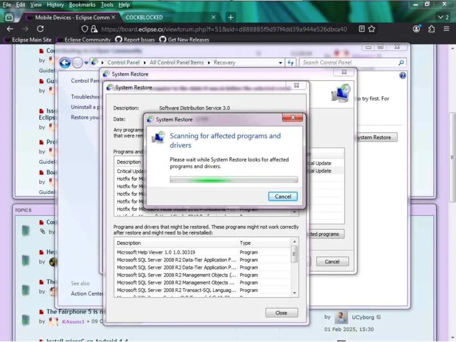This screenshot has width=456, height=342.
Task: Close the inner System Restore details window
Action: 296,85
